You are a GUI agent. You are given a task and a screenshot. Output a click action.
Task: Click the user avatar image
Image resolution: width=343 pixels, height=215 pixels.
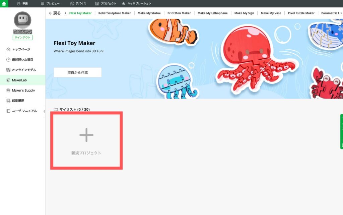click(x=22, y=20)
